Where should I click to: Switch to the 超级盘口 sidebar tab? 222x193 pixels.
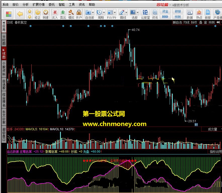coord(4,134)
